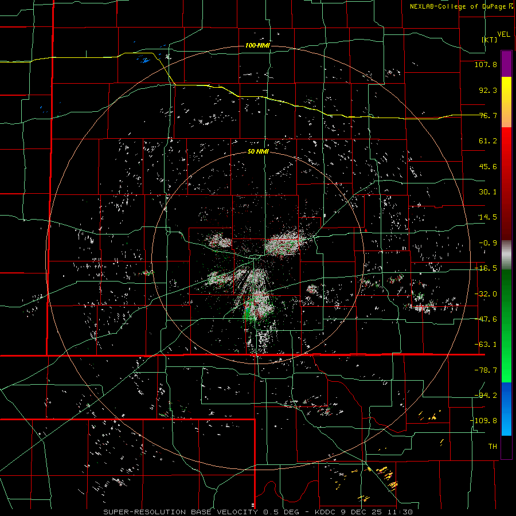Pick the gray segment of color bar

click(x=506, y=255)
